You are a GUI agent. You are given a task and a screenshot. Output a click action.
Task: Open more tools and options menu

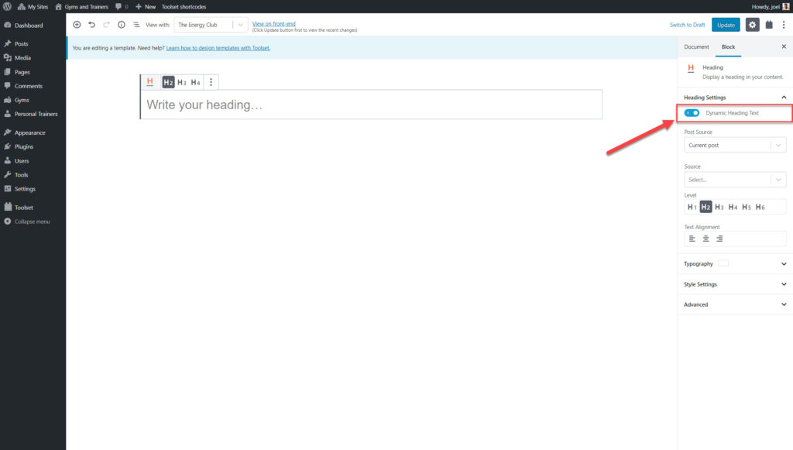coord(784,25)
